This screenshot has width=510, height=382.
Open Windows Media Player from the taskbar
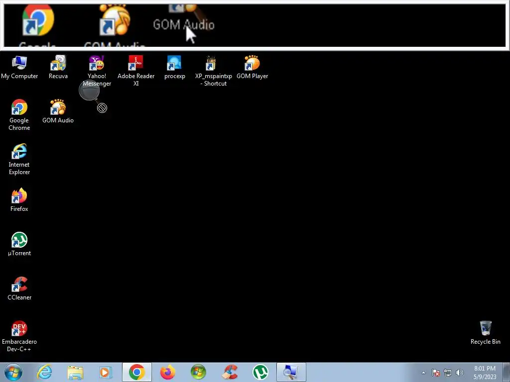pyautogui.click(x=106, y=372)
